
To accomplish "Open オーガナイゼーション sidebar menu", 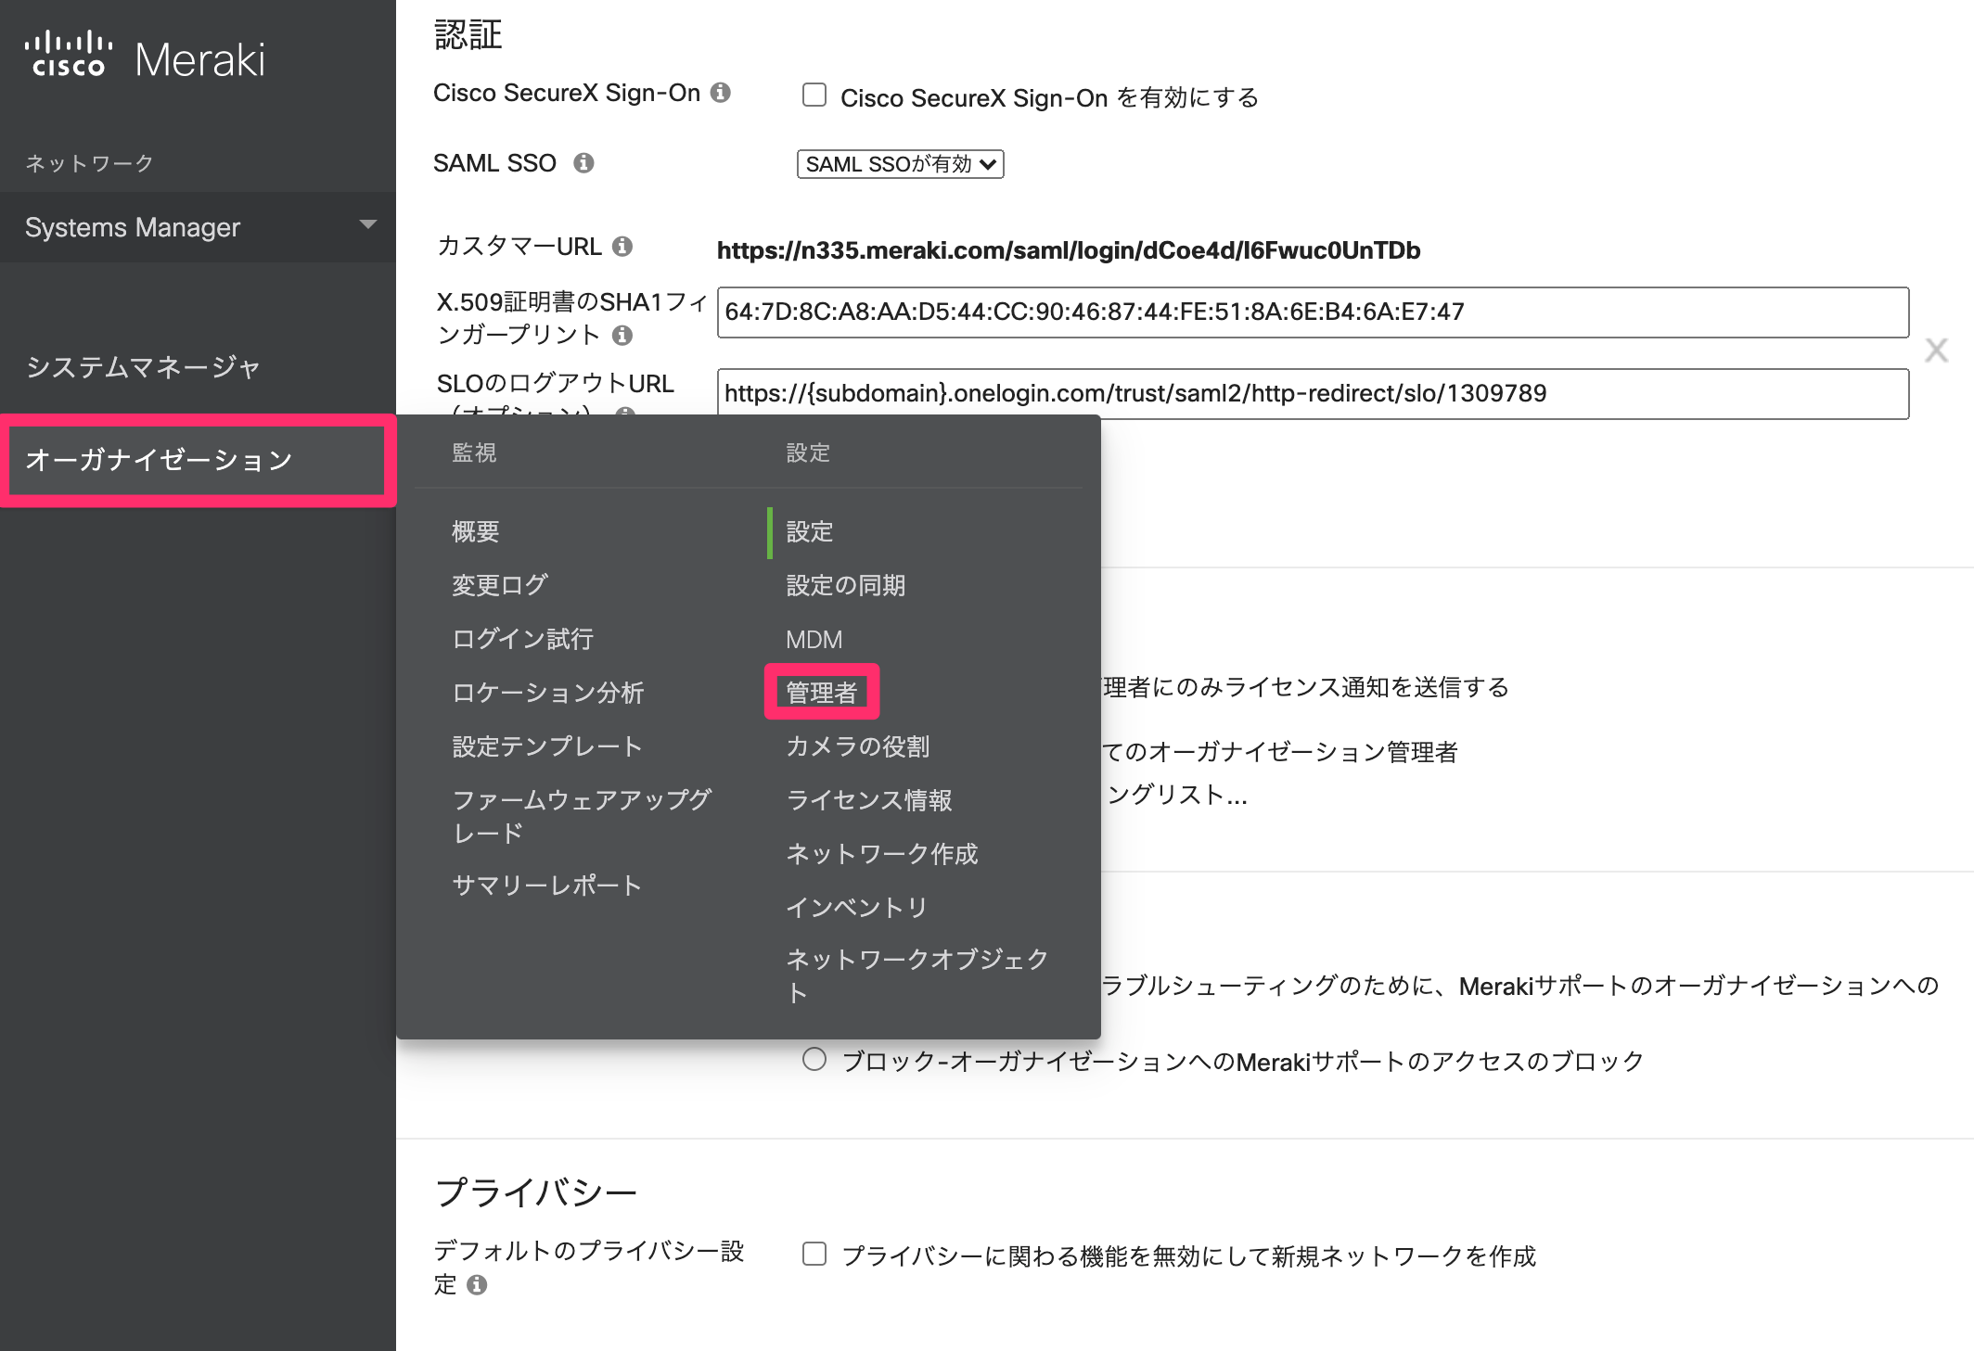I will click(x=198, y=460).
